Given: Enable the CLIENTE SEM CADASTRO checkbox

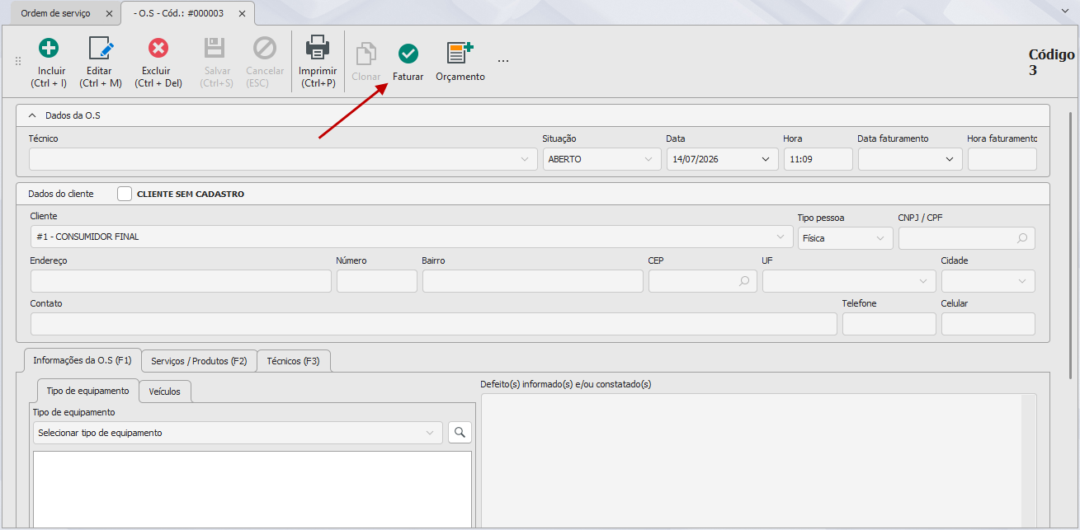Looking at the screenshot, I should point(125,194).
